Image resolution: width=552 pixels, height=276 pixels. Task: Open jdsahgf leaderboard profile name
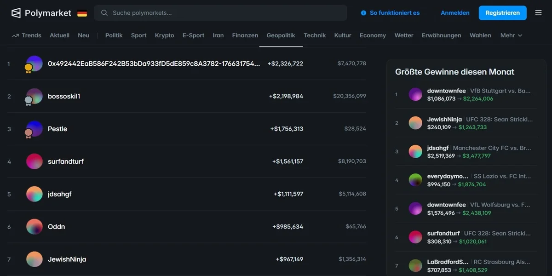(x=60, y=194)
